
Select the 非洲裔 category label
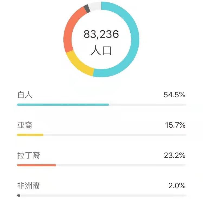28,186
